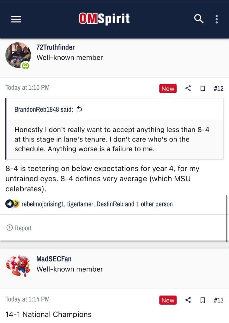Visit MadSECFan's profile name link
229x323 pixels.
click(54, 259)
